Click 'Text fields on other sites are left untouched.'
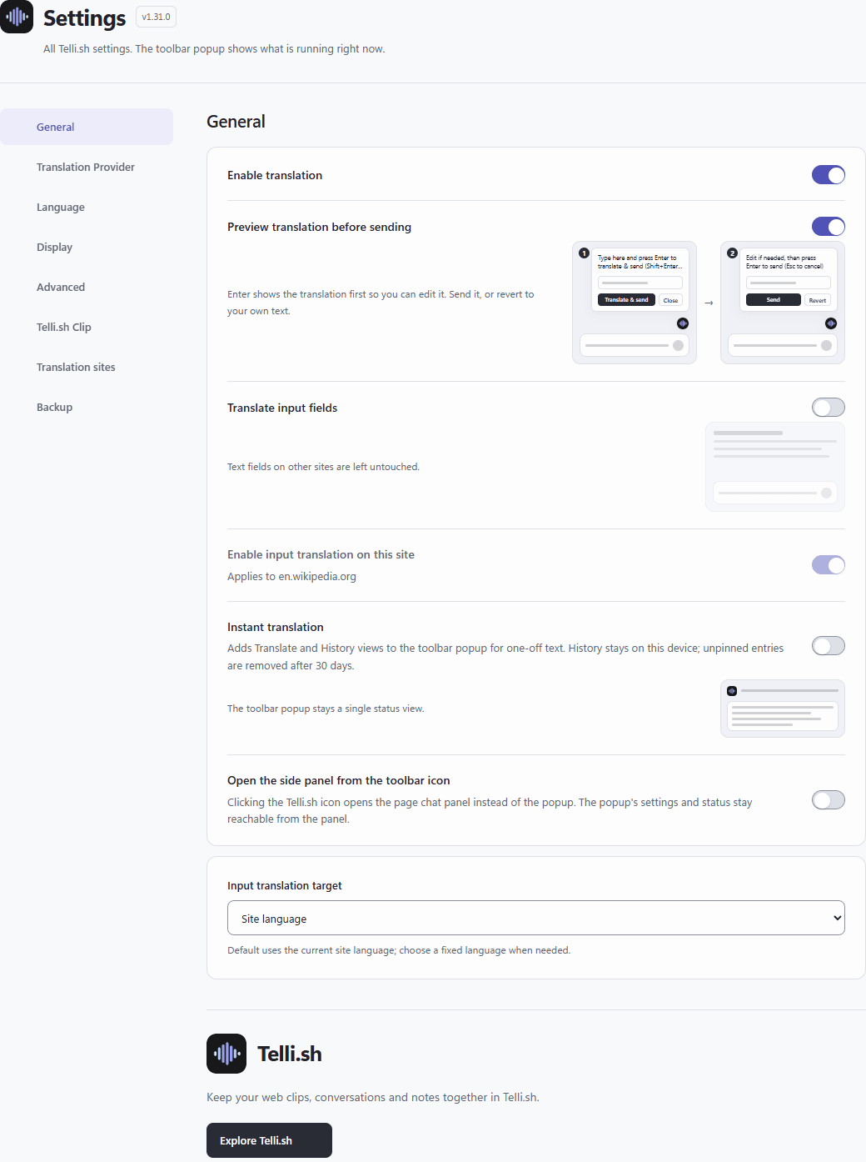 [323, 467]
